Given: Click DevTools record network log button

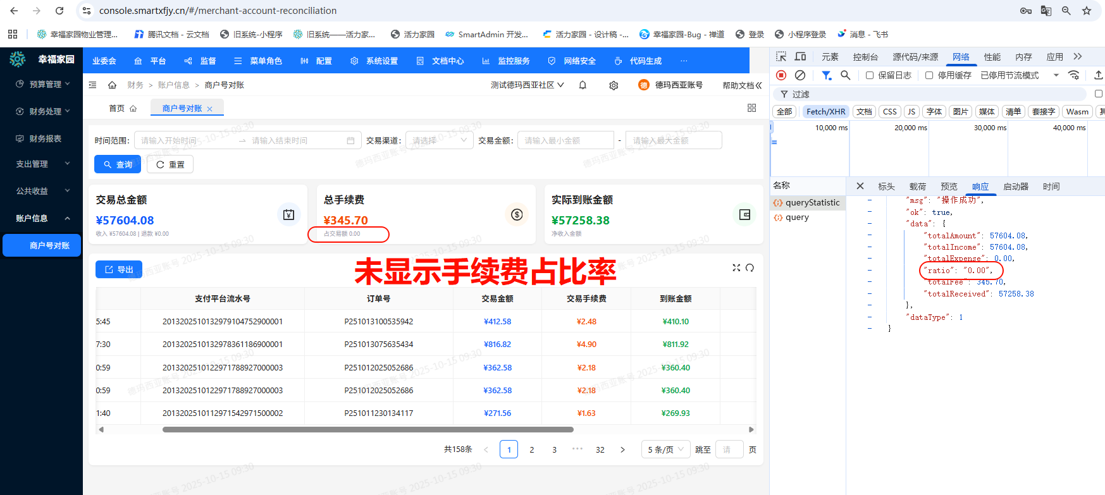Looking at the screenshot, I should coord(781,75).
